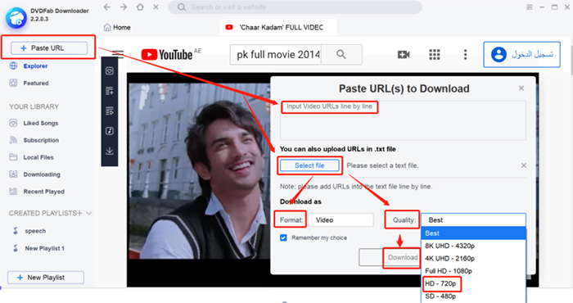Image resolution: width=573 pixels, height=303 pixels.
Task: Click the browser home icon
Action: 140,7
